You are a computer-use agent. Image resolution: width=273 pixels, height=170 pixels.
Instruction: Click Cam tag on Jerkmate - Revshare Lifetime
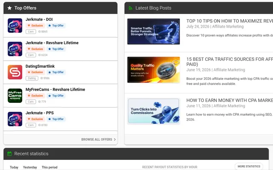click(x=31, y=55)
